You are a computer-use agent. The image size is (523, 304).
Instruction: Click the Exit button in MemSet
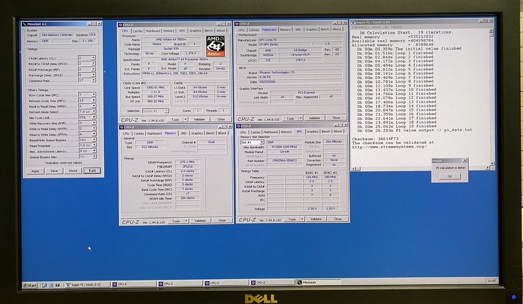click(x=92, y=171)
